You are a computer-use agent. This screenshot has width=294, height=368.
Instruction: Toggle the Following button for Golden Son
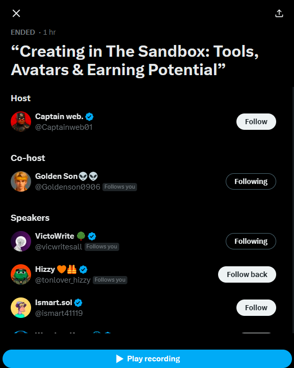click(251, 181)
